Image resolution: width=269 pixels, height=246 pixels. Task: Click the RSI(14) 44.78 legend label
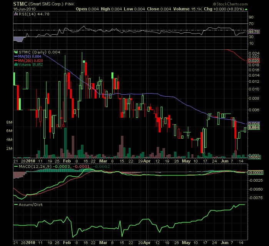tap(34, 14)
